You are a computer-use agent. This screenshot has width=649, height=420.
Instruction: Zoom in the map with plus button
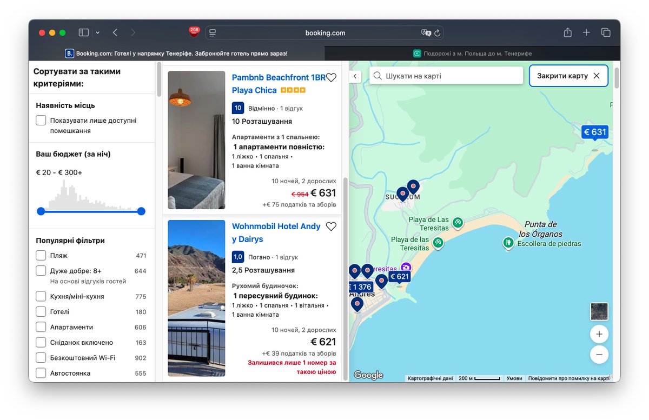point(599,334)
